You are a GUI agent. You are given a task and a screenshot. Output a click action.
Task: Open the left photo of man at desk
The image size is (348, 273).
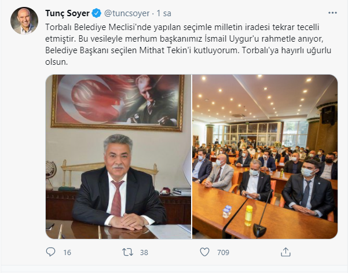(x=118, y=157)
